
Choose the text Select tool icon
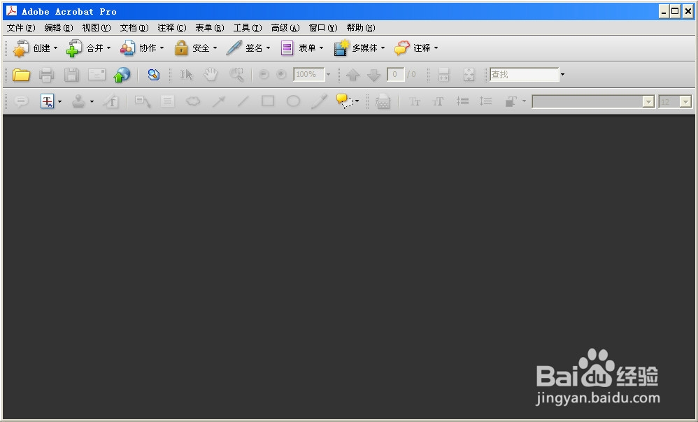pos(186,75)
